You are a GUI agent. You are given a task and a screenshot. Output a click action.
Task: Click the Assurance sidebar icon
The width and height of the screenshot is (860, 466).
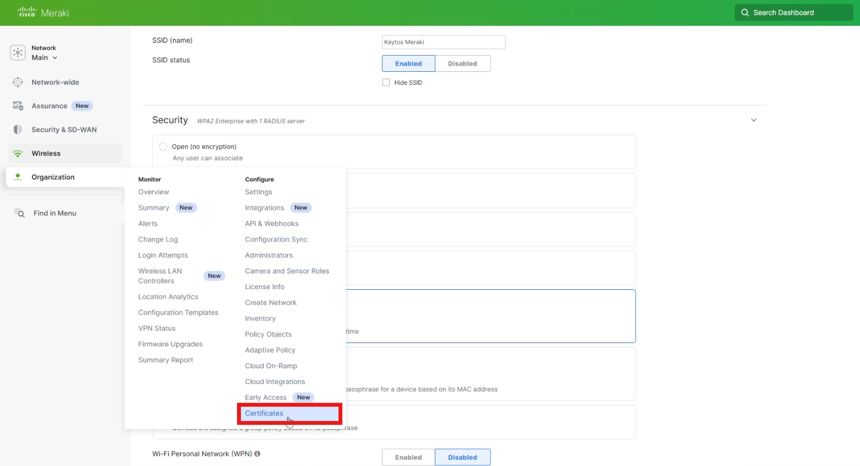click(x=18, y=106)
